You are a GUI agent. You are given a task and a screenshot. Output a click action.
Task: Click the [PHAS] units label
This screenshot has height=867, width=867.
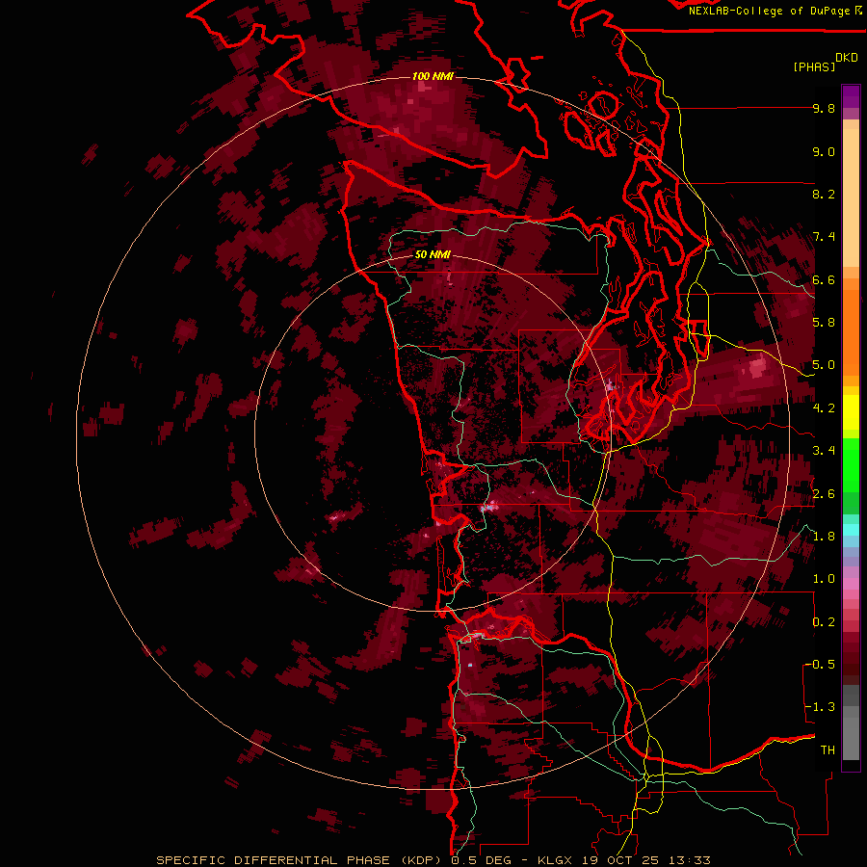coord(814,67)
